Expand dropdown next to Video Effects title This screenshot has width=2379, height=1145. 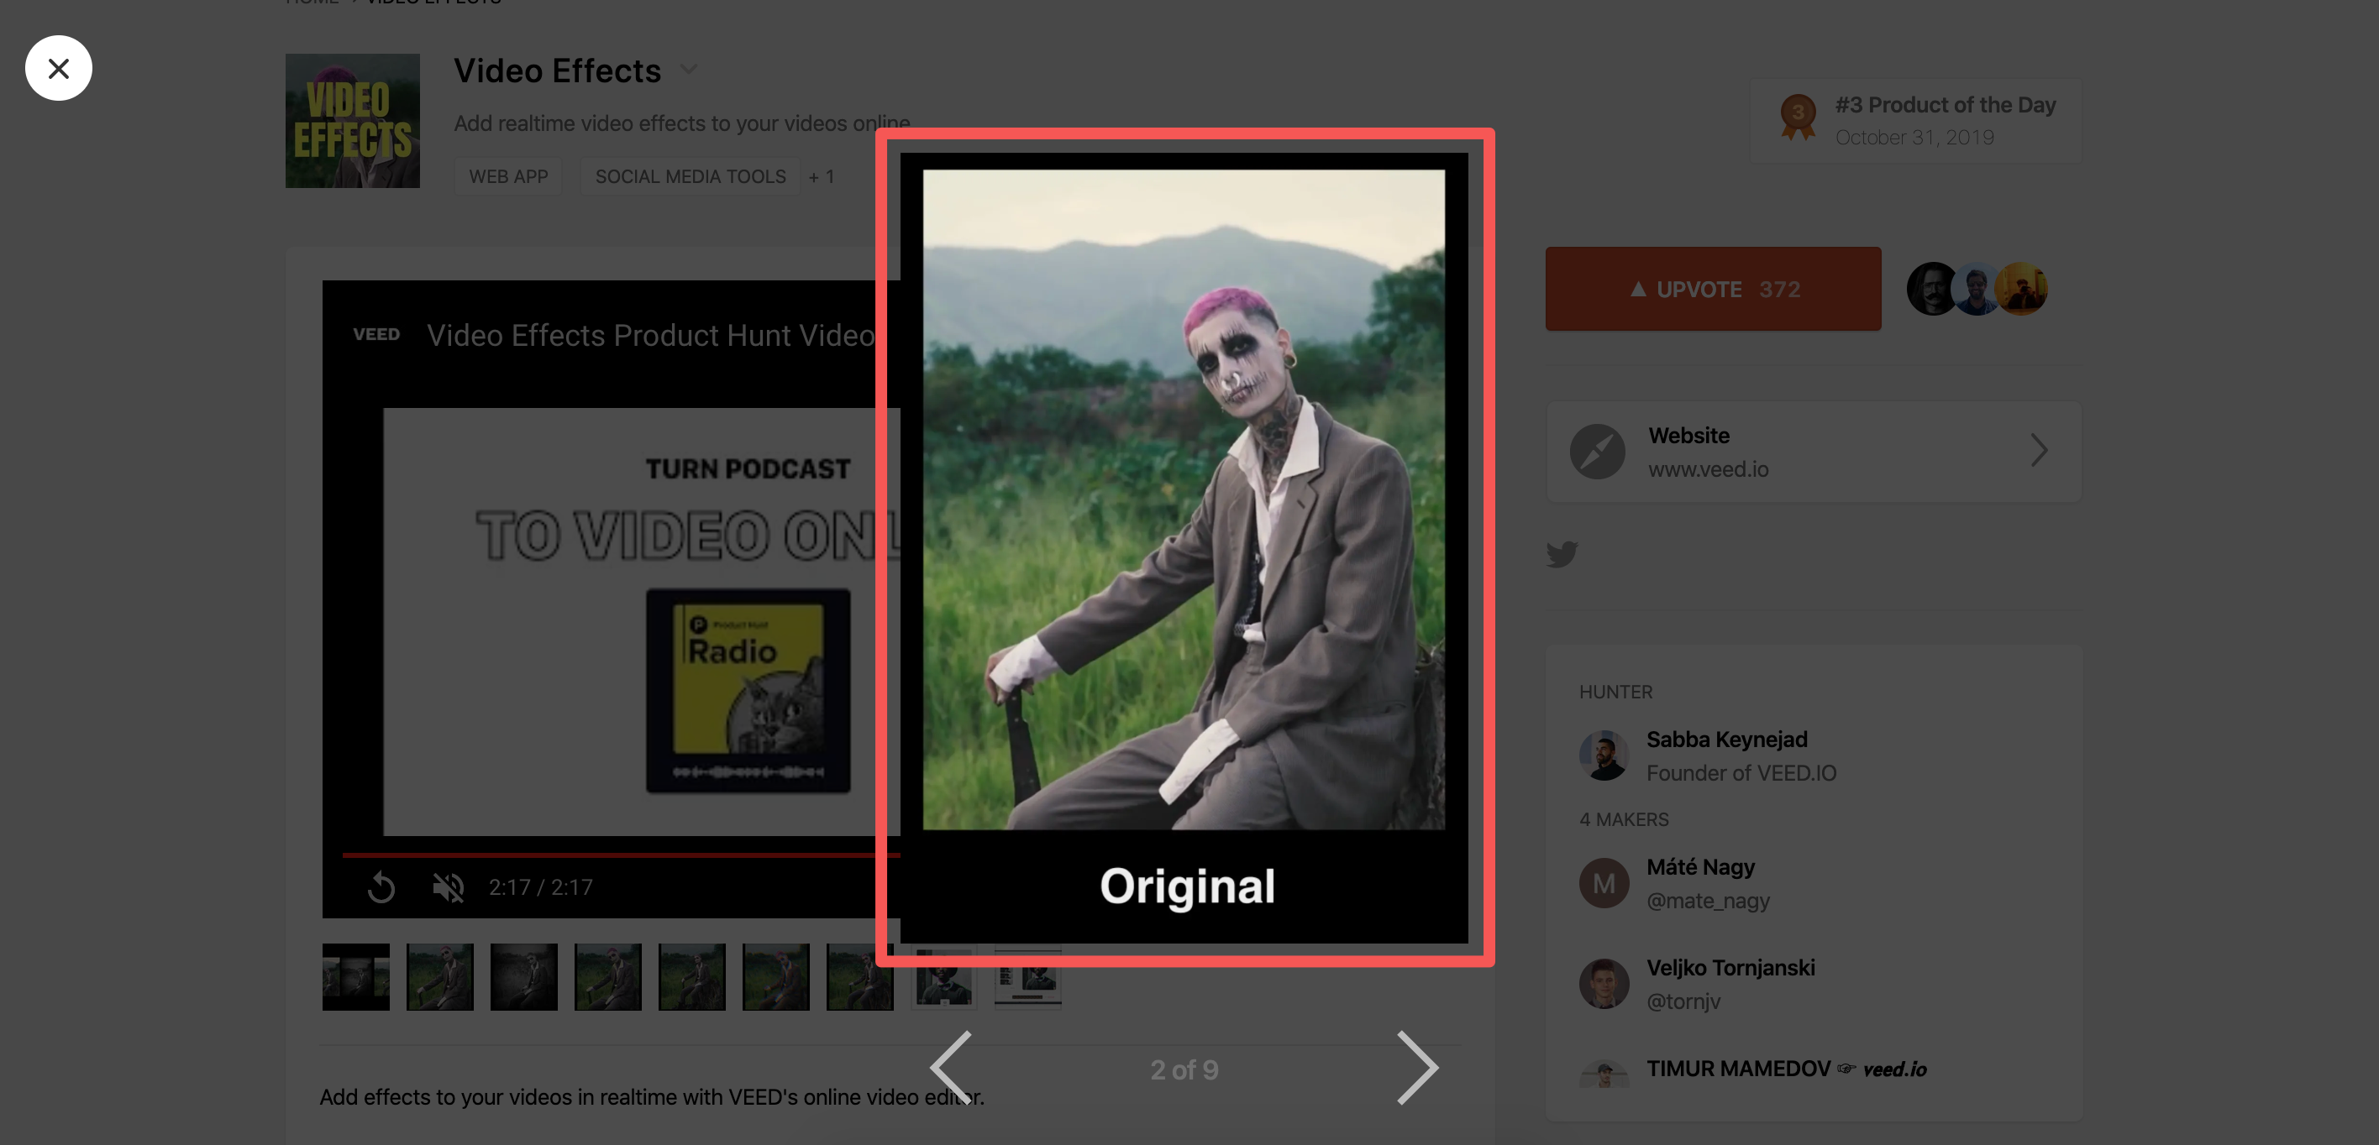point(689,69)
